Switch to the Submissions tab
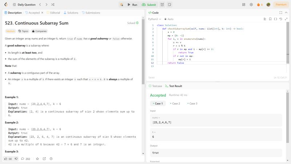The image size is (291, 164). point(91,13)
